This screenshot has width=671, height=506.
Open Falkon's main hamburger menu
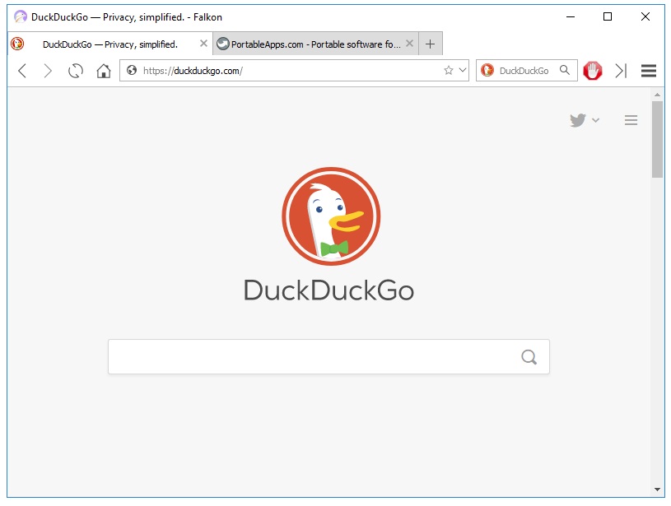point(649,71)
